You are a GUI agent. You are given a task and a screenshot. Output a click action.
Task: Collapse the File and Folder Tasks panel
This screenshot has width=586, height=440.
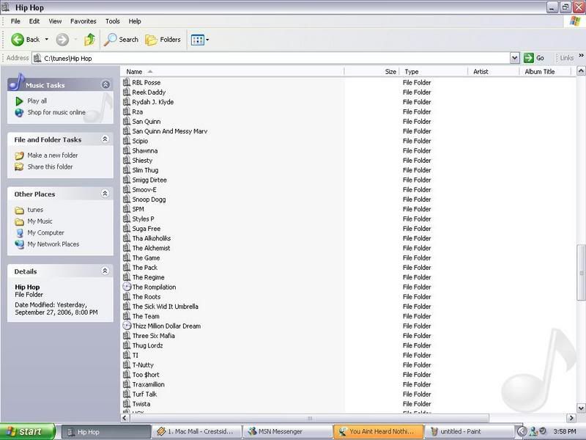click(x=105, y=139)
